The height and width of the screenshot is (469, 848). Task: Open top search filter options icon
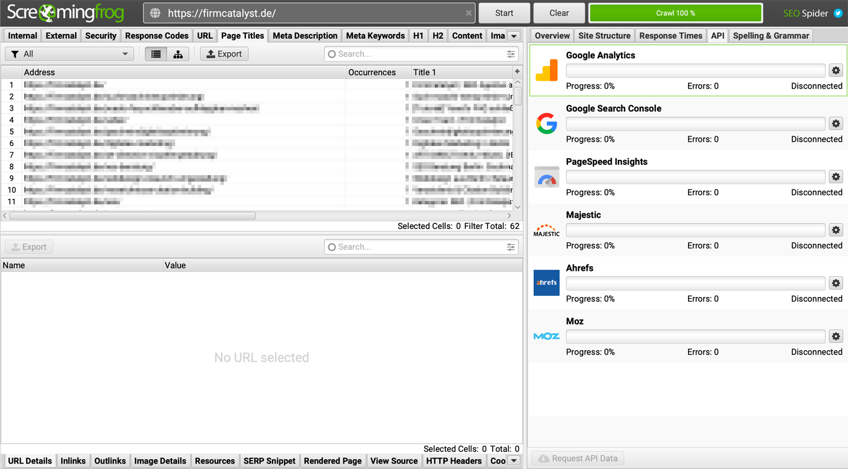click(511, 54)
